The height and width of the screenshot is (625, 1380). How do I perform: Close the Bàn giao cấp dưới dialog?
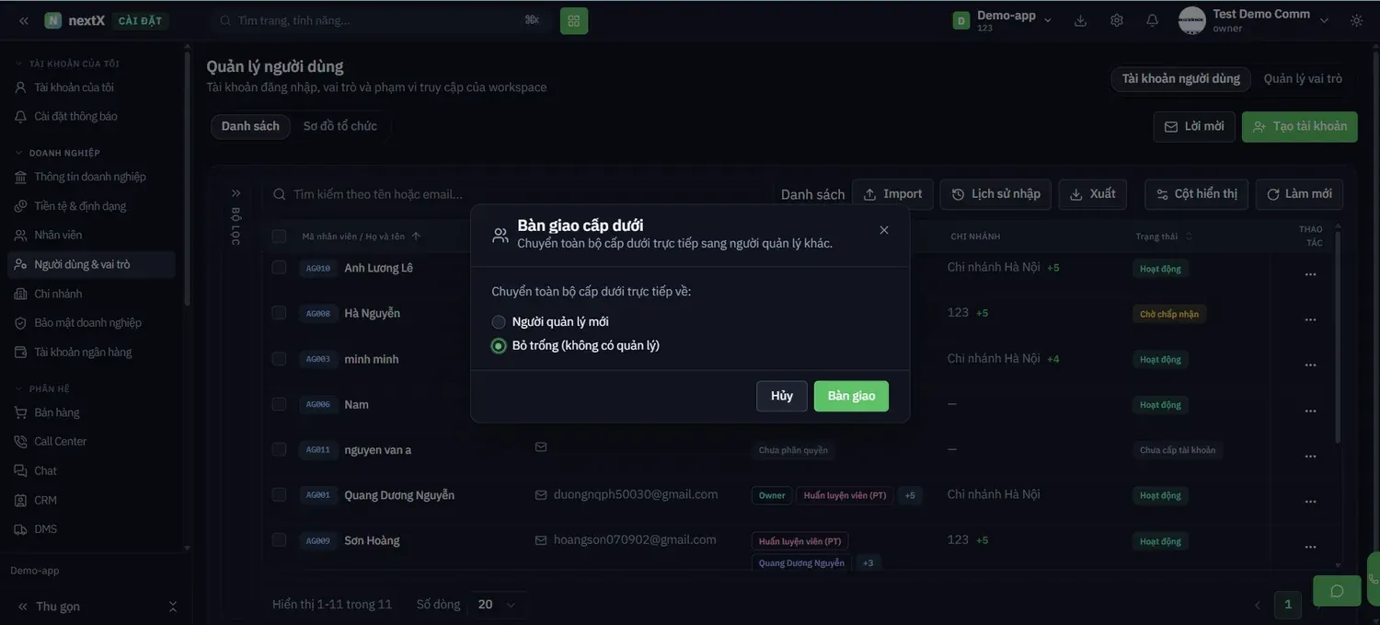pyautogui.click(x=884, y=230)
